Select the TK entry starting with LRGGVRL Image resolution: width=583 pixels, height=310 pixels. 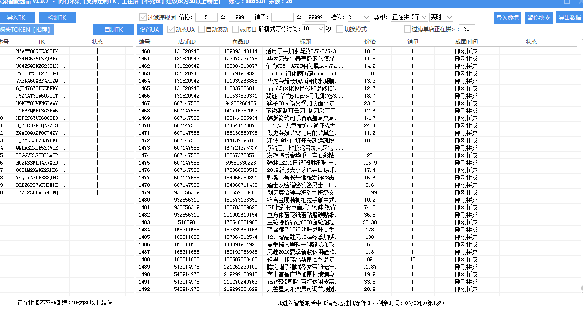click(x=41, y=155)
